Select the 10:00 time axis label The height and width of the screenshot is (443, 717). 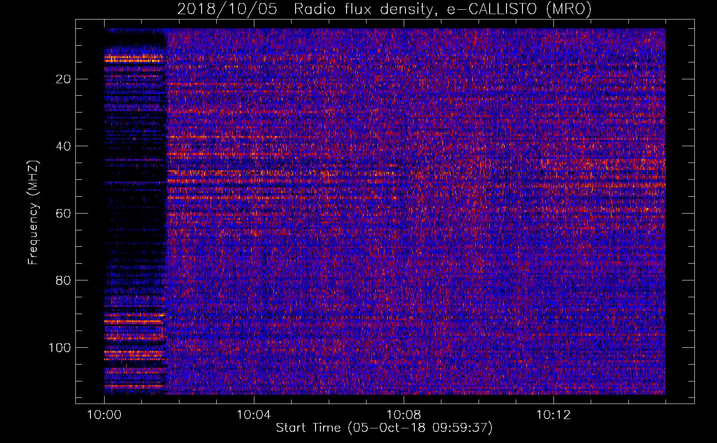pyautogui.click(x=104, y=415)
